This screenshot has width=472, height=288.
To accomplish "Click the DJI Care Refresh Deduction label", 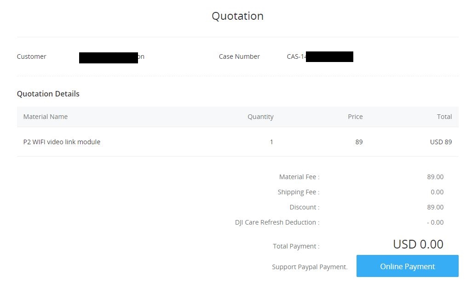I will [277, 222].
